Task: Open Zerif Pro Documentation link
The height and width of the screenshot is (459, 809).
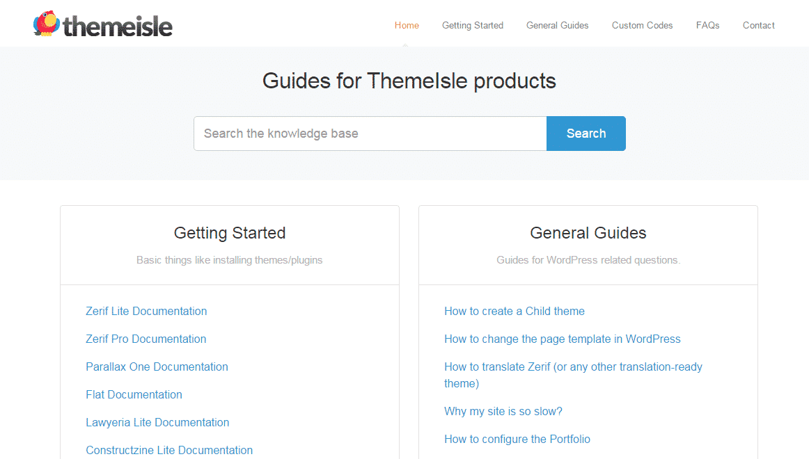Action: pos(146,339)
